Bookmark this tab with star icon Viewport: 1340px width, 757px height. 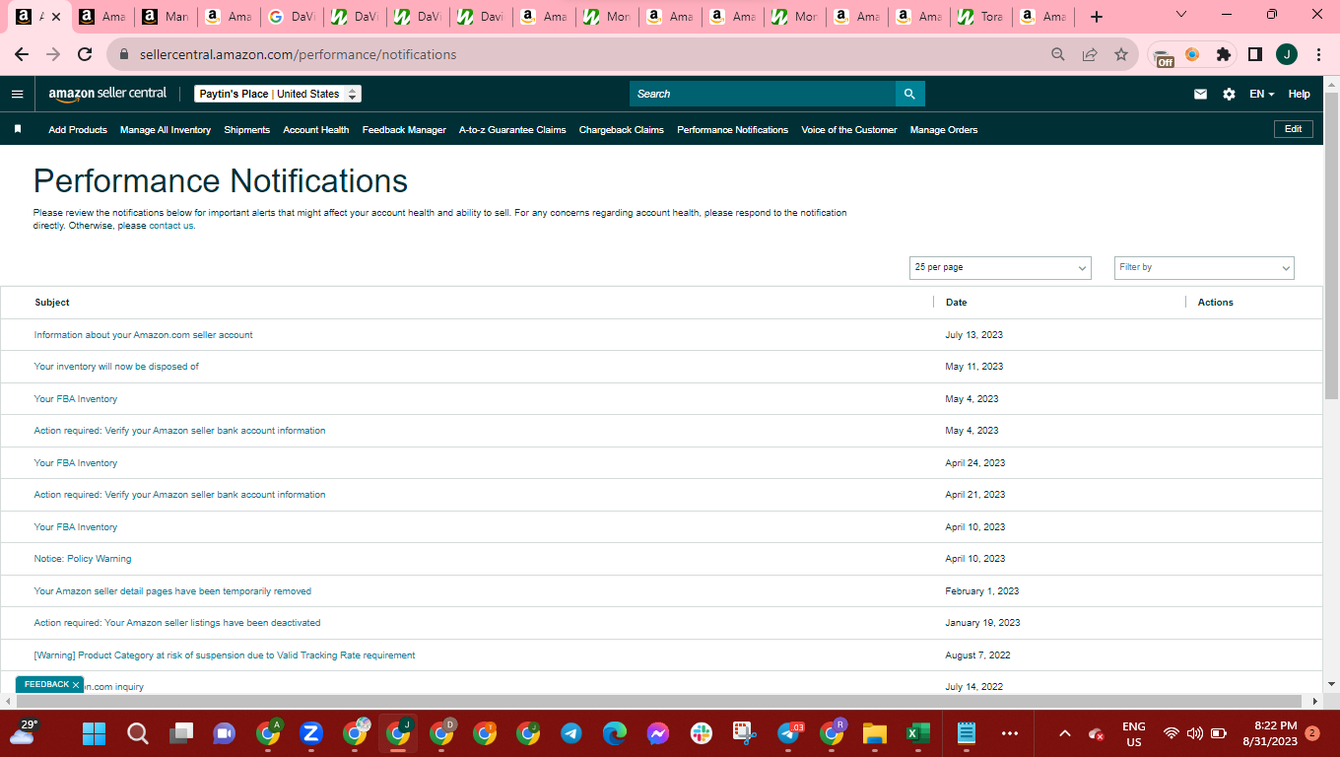coord(1121,54)
